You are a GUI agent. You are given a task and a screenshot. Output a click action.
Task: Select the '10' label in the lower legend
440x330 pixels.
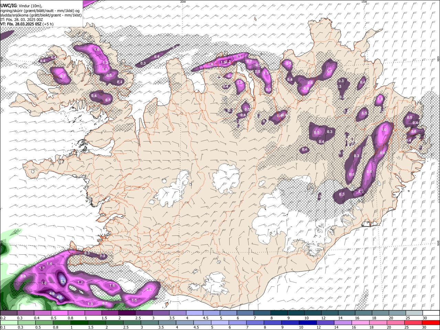click(301, 328)
